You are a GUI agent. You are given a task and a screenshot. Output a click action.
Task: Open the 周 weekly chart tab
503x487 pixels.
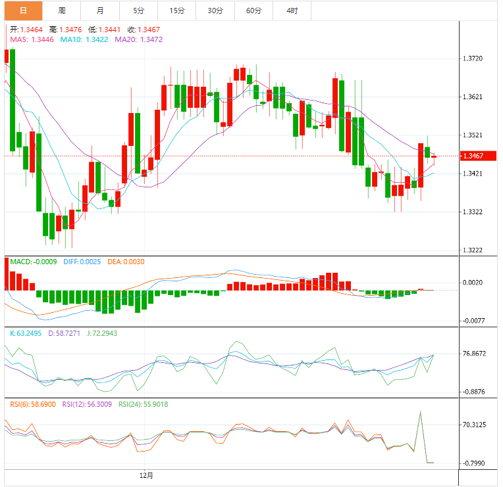point(62,11)
